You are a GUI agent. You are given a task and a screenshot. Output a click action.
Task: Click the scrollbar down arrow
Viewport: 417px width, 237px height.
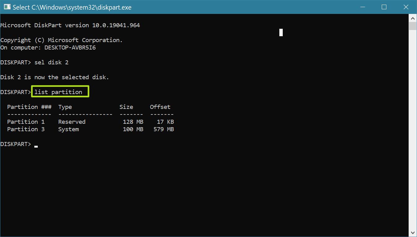413,232
